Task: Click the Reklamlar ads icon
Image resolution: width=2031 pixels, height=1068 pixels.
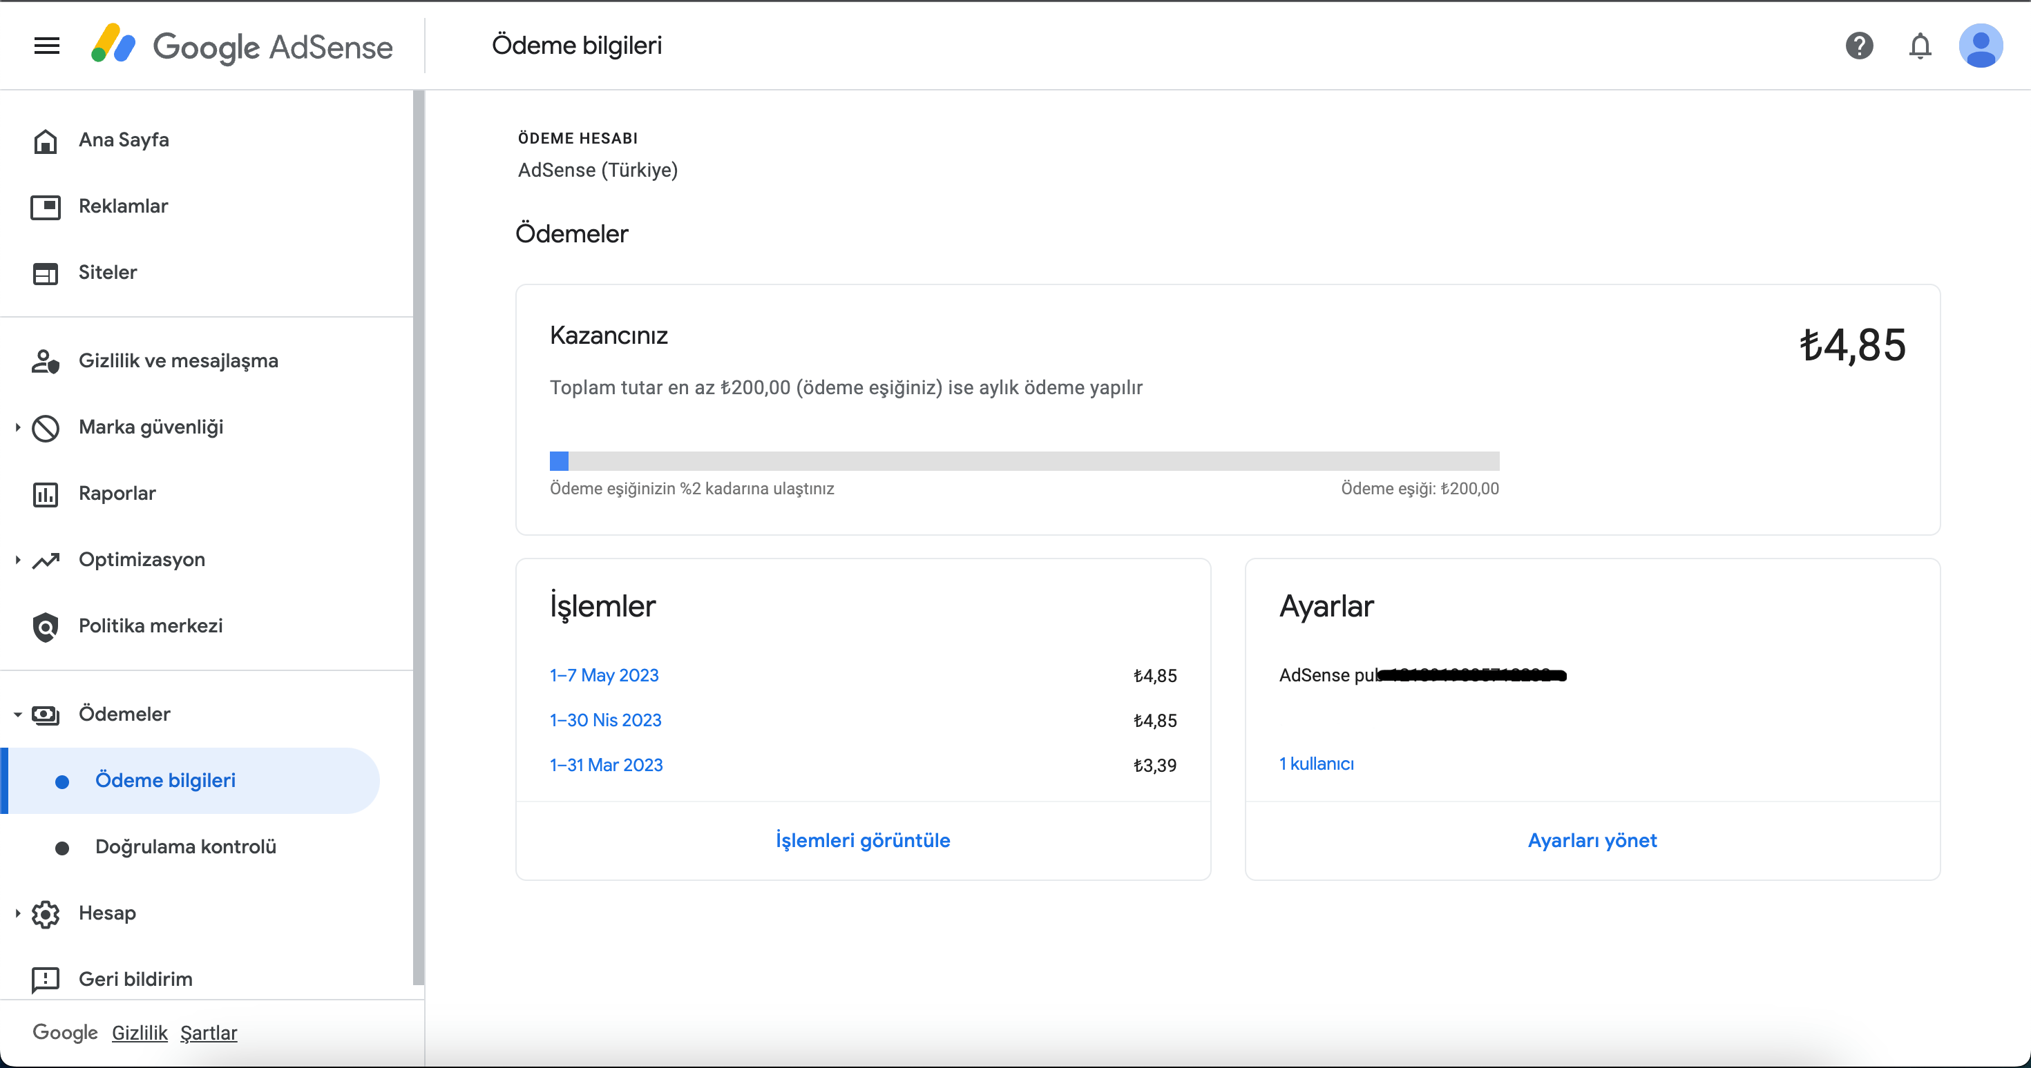Action: 46,206
